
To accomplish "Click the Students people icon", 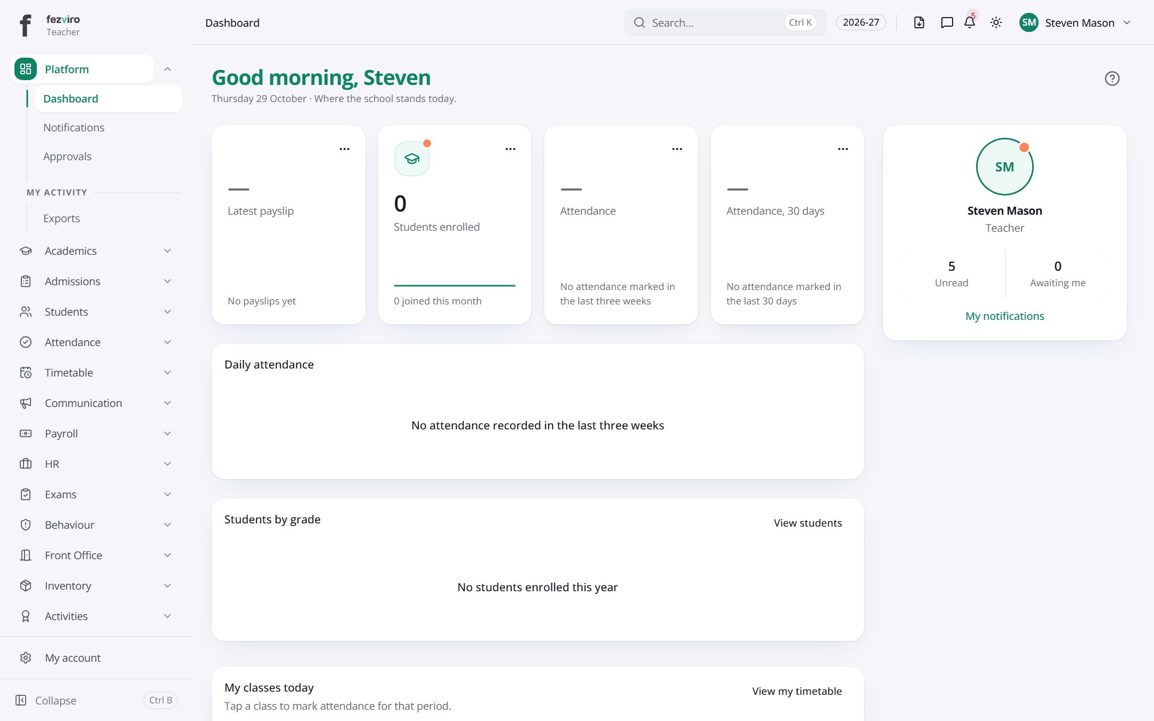I will [x=26, y=312].
